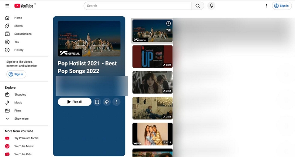Viewport: 295px width, 157px height.
Task: Open Shopping under Explore
Action: click(x=20, y=95)
